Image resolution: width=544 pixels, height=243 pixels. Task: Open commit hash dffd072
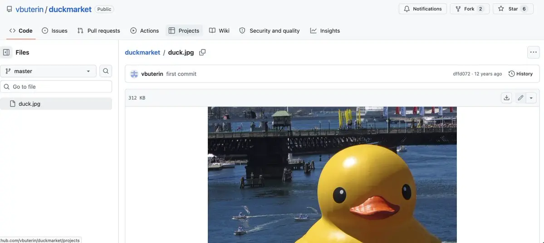tap(461, 74)
